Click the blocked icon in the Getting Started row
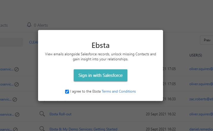This screenshot has width=213, height=131. [x=16, y=129]
